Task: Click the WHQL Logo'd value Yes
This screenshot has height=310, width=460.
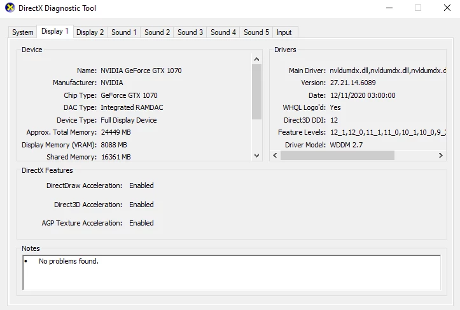Action: [335, 107]
